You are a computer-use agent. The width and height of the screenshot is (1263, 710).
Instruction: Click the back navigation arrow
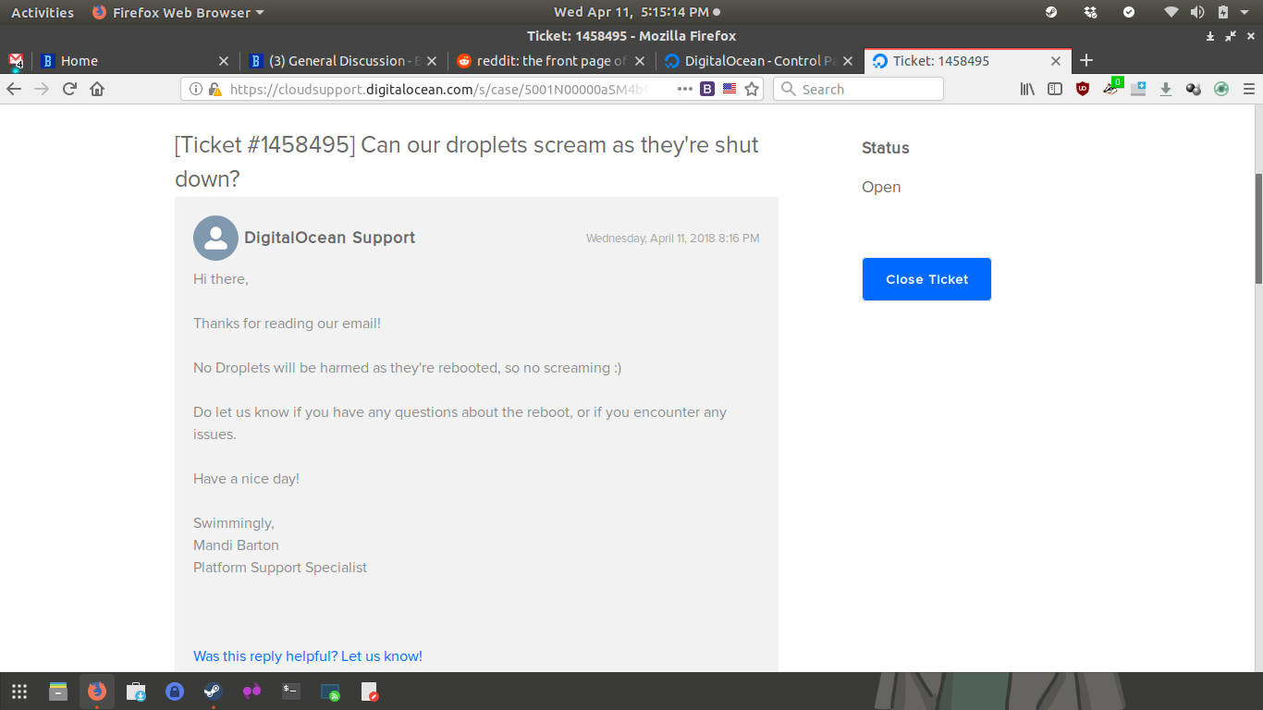[14, 89]
